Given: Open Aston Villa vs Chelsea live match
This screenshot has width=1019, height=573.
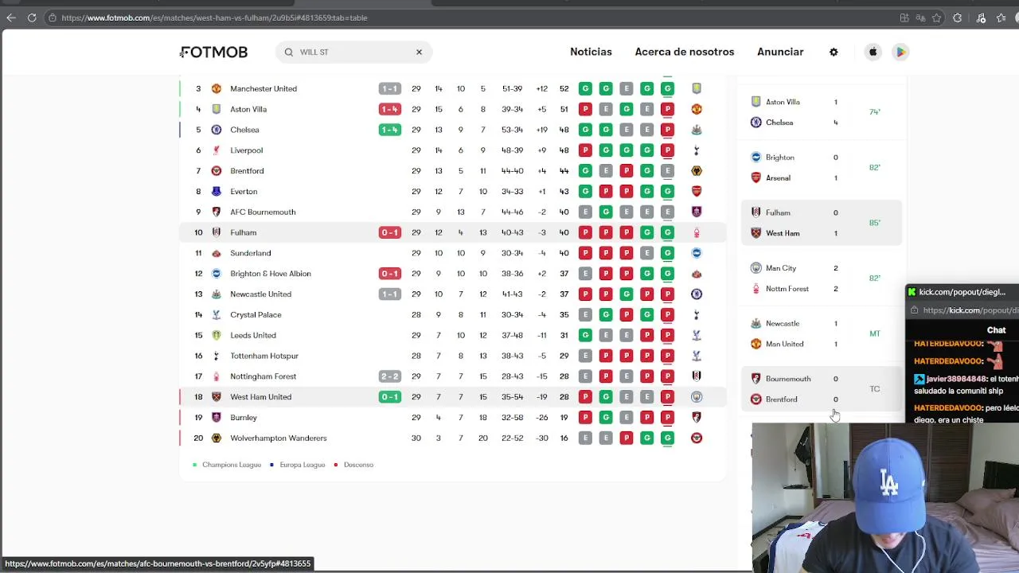Looking at the screenshot, I should coord(822,112).
